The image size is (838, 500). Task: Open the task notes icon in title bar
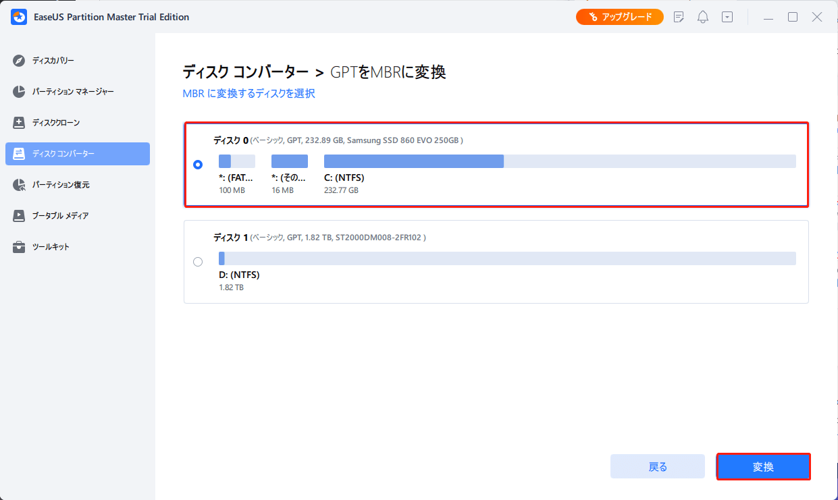679,17
